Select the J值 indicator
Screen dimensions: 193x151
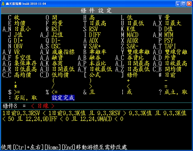[18, 35]
